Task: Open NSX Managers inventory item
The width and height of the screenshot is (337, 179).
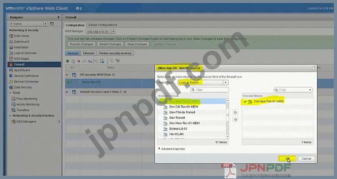Action: pyautogui.click(x=26, y=121)
